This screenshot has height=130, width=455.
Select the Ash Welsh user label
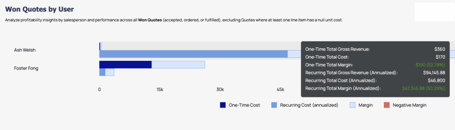(25, 50)
